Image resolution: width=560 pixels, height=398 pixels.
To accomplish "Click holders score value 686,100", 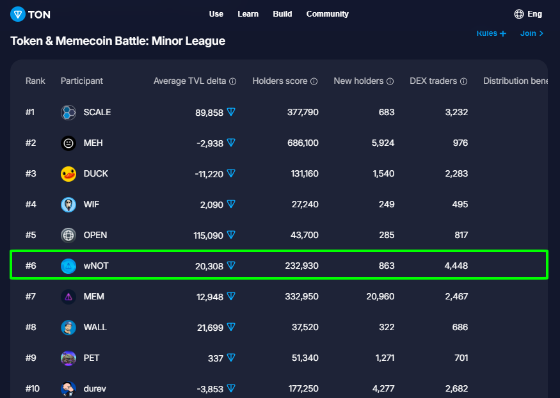I will click(303, 143).
